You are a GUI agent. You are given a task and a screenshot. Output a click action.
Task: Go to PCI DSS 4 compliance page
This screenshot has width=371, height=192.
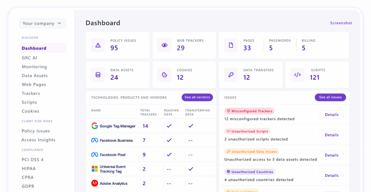click(32, 160)
